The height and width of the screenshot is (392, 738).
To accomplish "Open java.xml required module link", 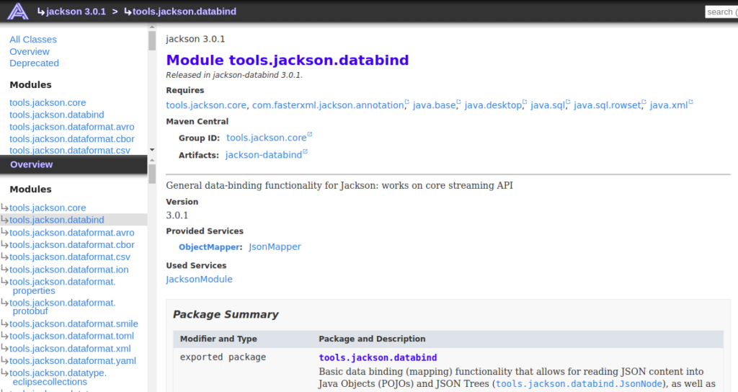I will tap(669, 105).
